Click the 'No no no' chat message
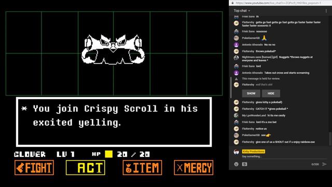 270,45
